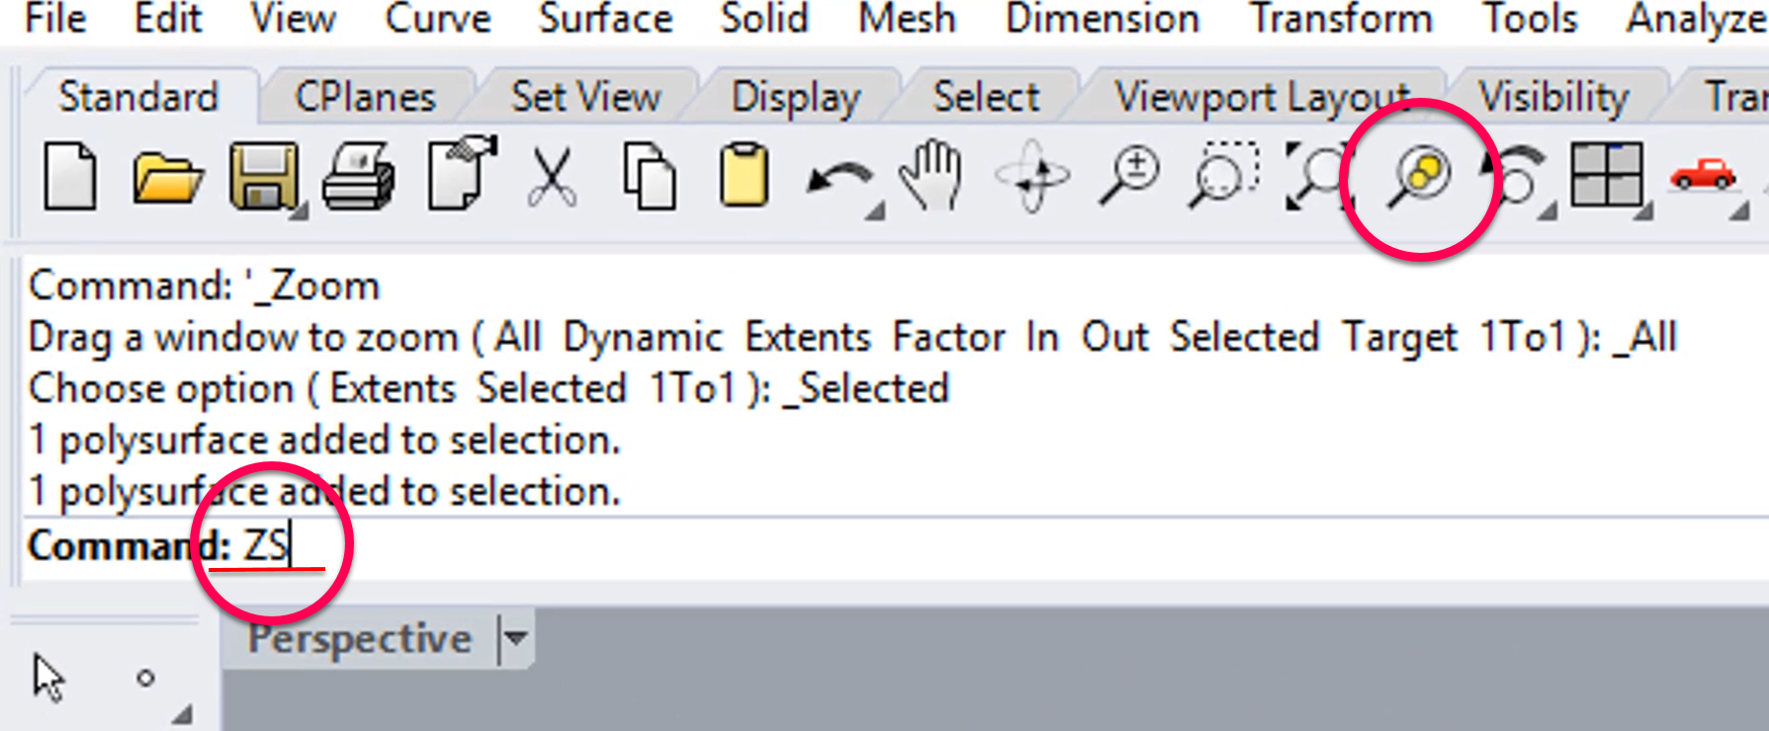1769x731 pixels.
Task: Expand the Perspective viewport dropdown arrow
Action: (x=515, y=638)
